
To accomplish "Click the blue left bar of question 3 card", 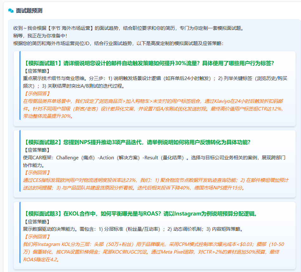I will 20,232.
